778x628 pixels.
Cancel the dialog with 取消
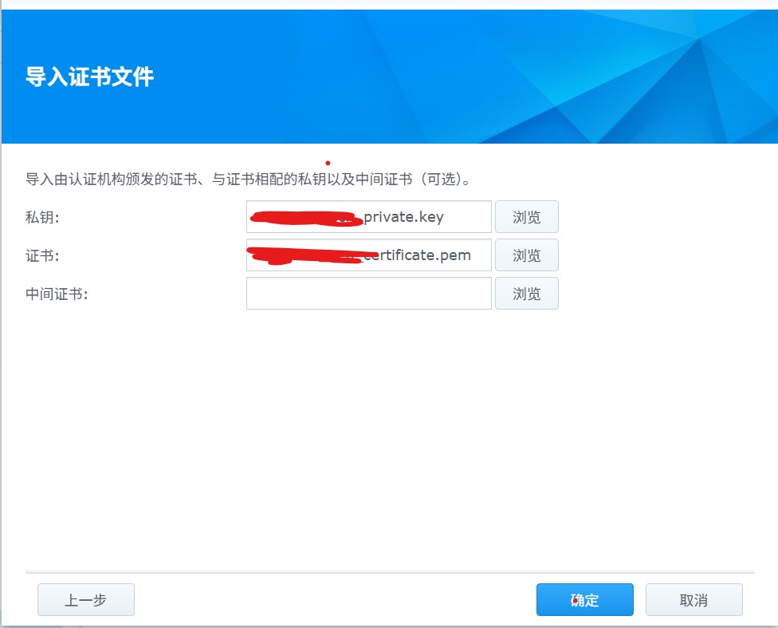click(x=694, y=600)
